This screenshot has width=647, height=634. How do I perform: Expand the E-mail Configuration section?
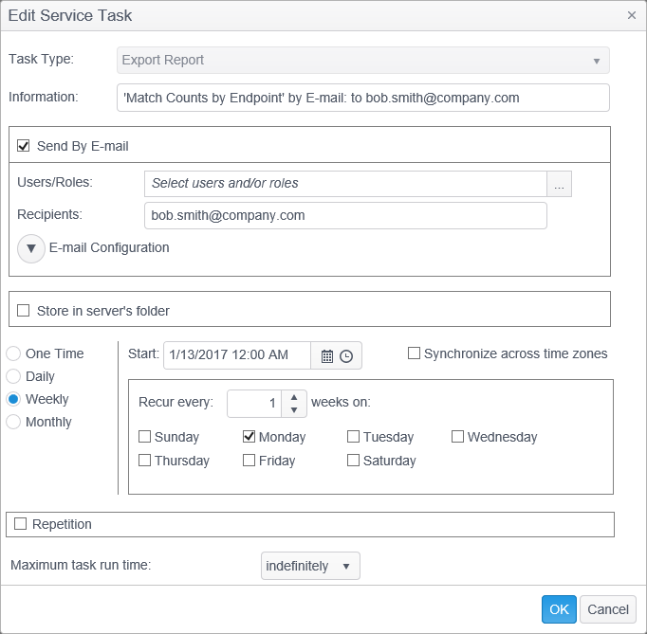pos(31,248)
